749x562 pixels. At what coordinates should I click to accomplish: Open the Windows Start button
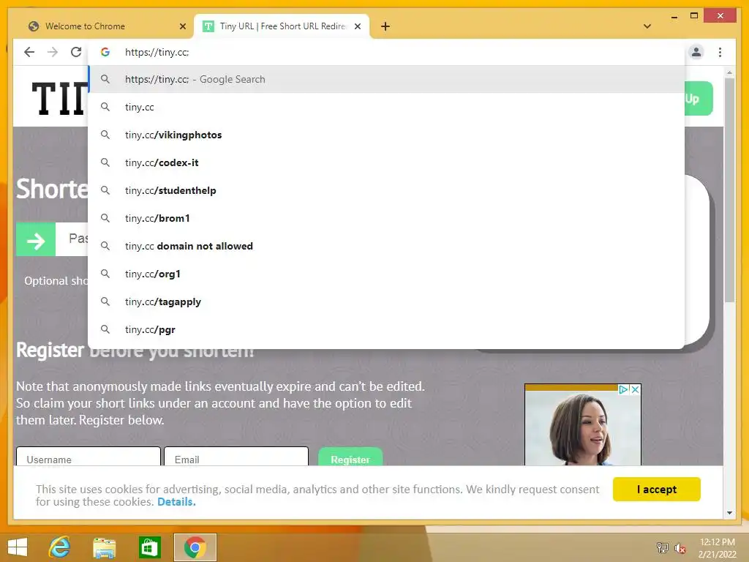(18, 547)
